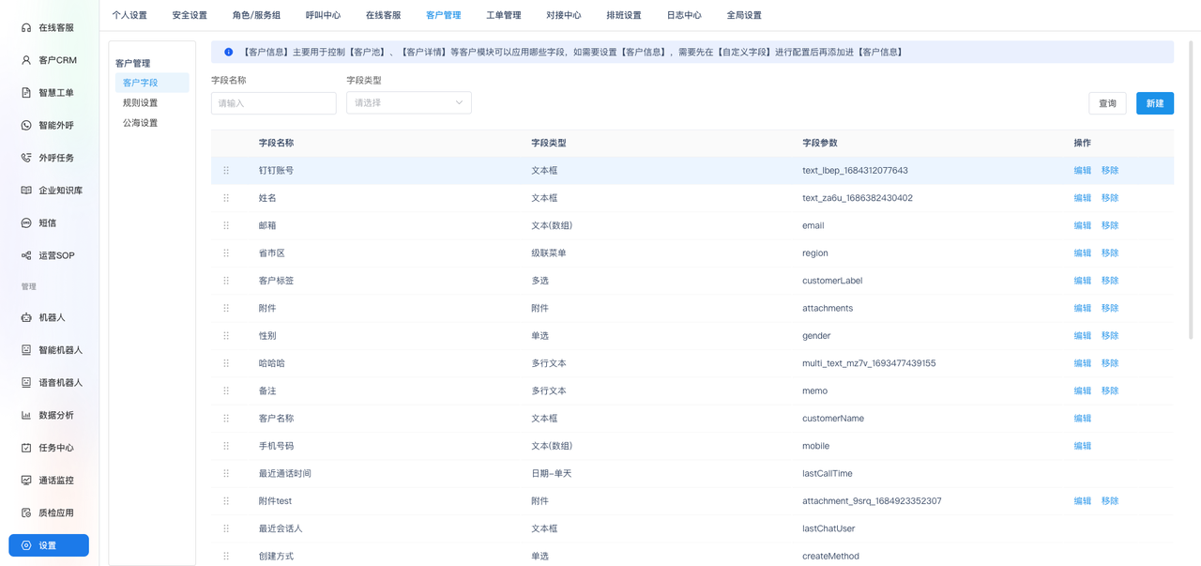This screenshot has height=566, width=1201.
Task: Switch to 安全设置 tab
Action: point(190,15)
